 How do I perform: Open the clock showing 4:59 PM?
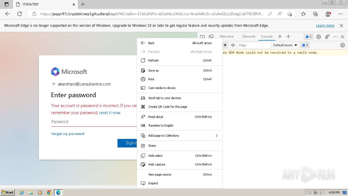tap(334, 192)
